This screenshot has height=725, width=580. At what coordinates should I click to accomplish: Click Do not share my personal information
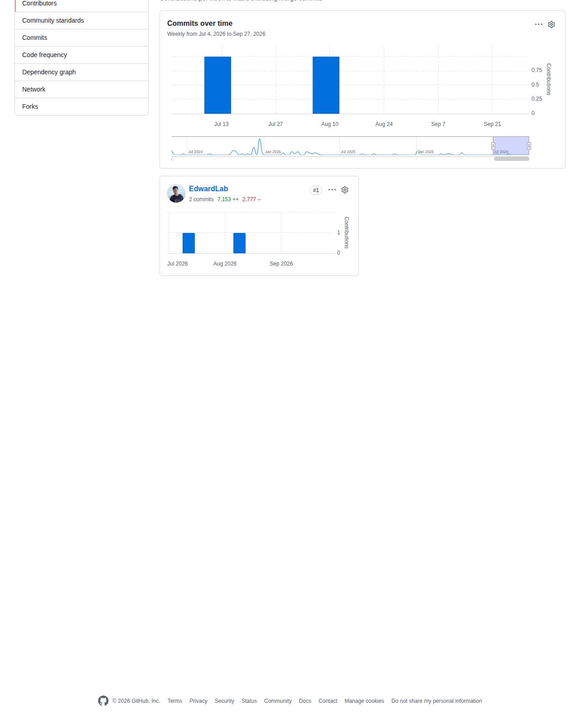click(x=437, y=701)
